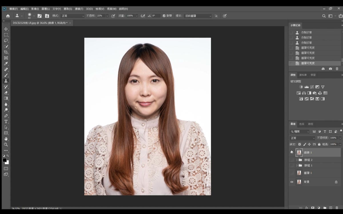The width and height of the screenshot is (343, 214).
Task: Show the 圖層 1 layer visibility
Action: click(292, 173)
